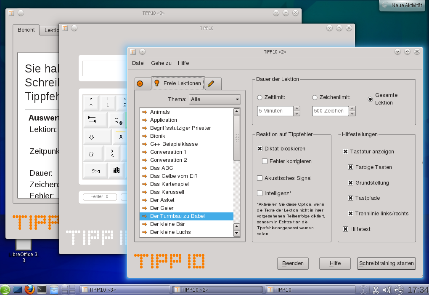429x295 pixels.
Task: Select the Der Asket lesson
Action: point(186,200)
